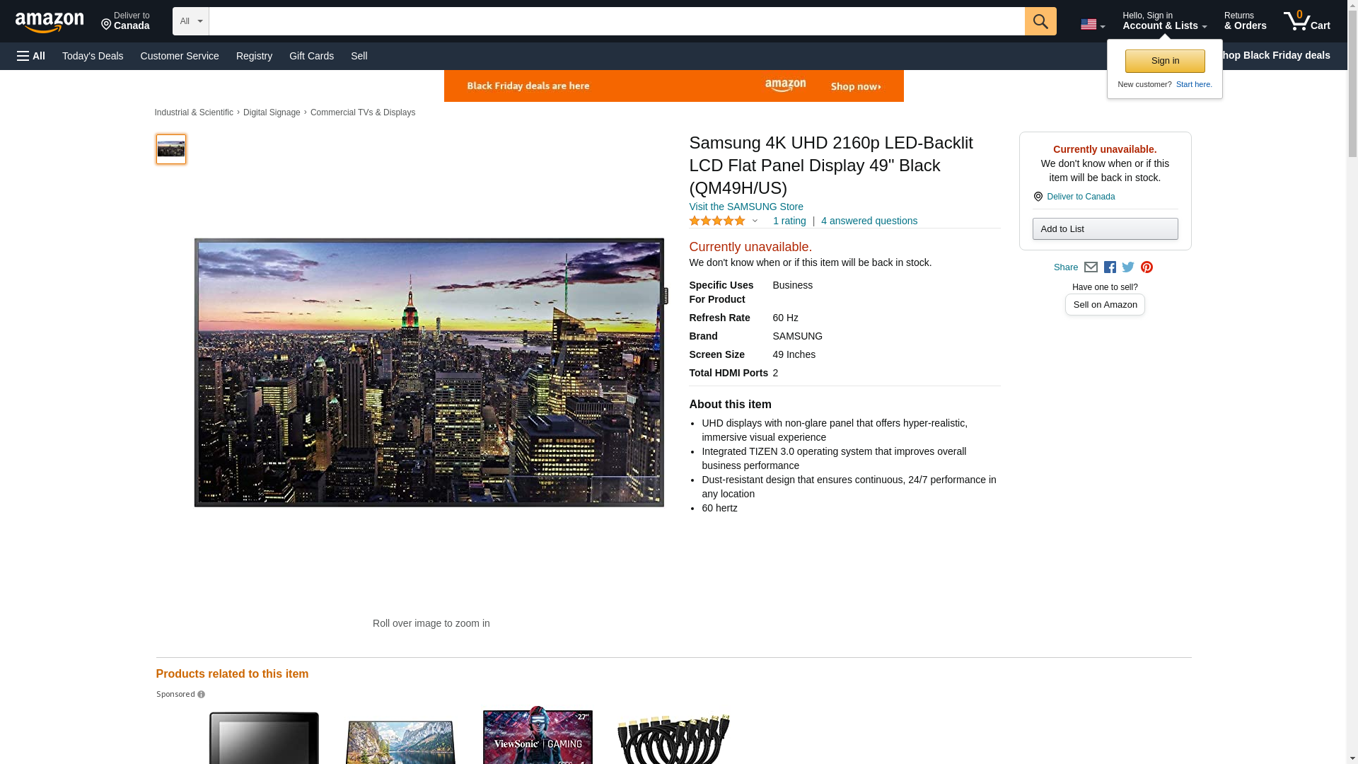Share product on Facebook icon
This screenshot has height=764, width=1358.
pos(1110,267)
